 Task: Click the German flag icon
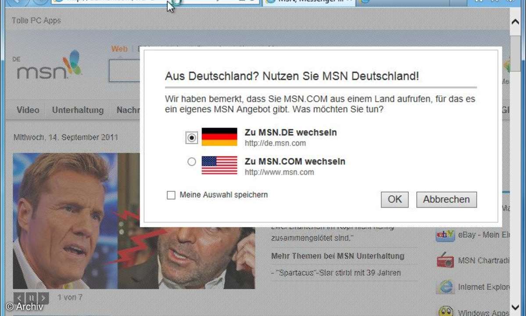pos(219,137)
